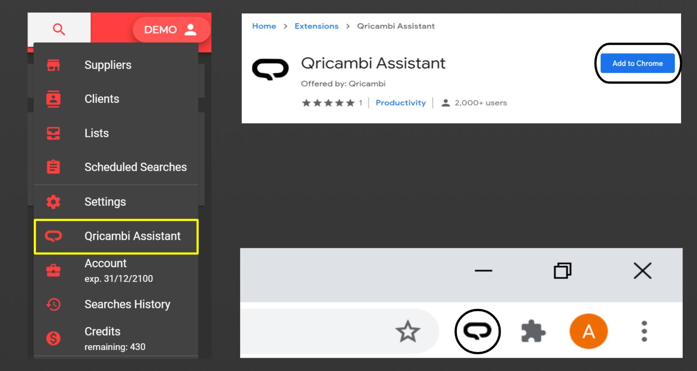This screenshot has height=371, width=697.
Task: Click the user silhouette icon beside DEMO
Action: point(190,29)
